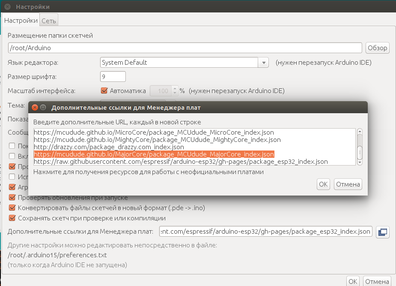Expand the Язык редактора dropdown arrow
This screenshot has height=286, width=396.
coord(263,63)
